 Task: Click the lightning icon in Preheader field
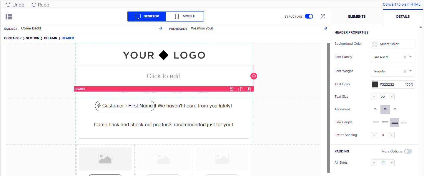point(326,29)
